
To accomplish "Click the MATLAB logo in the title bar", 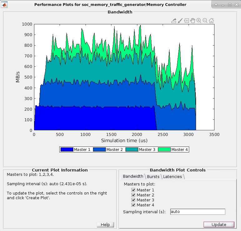I will (4, 5).
